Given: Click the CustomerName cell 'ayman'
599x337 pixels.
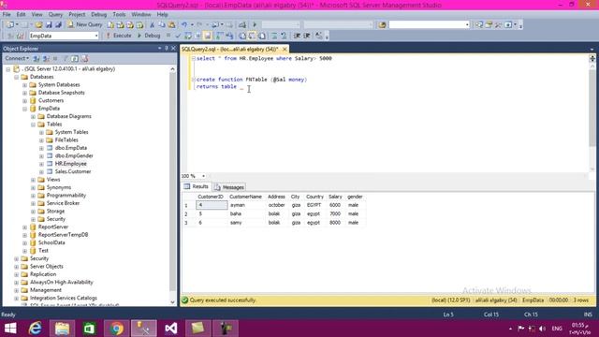Looking at the screenshot, I should tap(246, 205).
